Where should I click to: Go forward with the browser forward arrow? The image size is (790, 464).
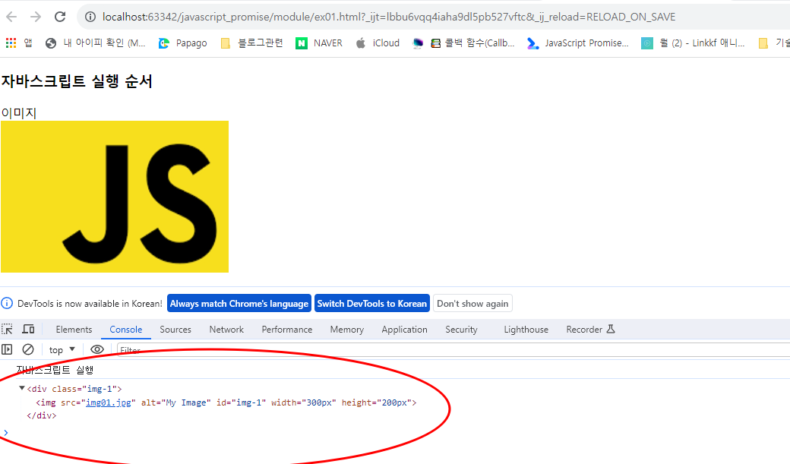click(x=36, y=17)
